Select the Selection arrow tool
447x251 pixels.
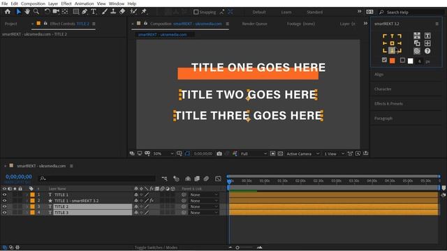[x=19, y=12]
